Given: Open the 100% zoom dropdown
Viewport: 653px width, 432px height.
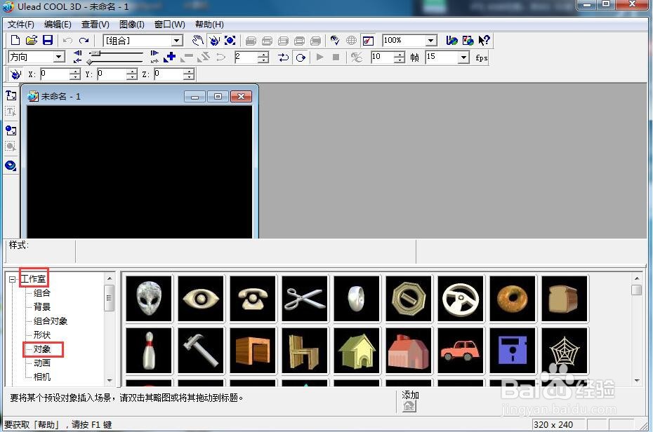Looking at the screenshot, I should click(431, 41).
